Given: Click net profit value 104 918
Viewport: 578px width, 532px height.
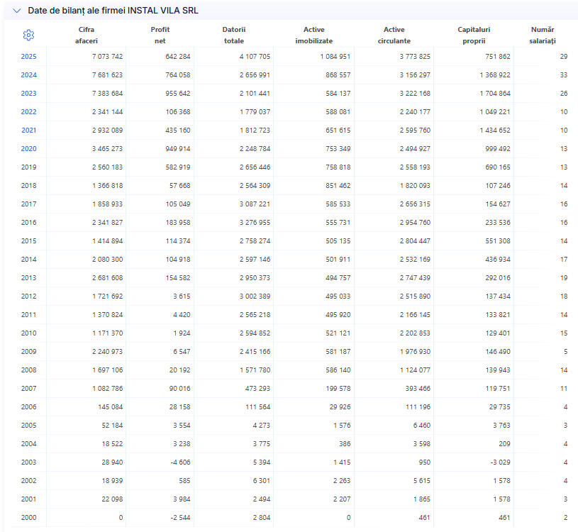Looking at the screenshot, I should (178, 259).
